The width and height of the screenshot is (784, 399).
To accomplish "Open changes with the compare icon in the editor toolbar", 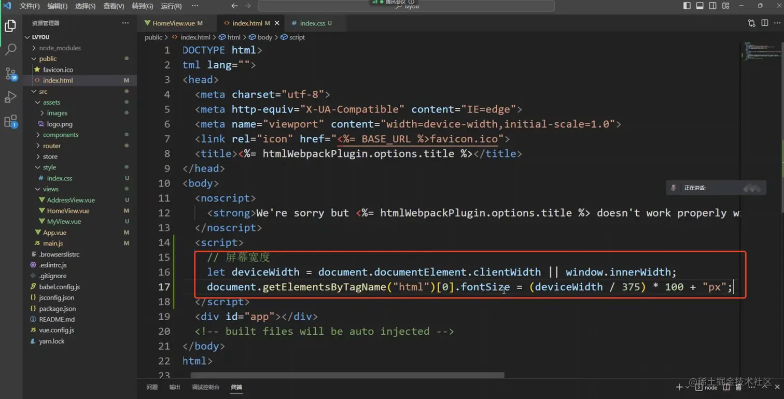I will [752, 23].
